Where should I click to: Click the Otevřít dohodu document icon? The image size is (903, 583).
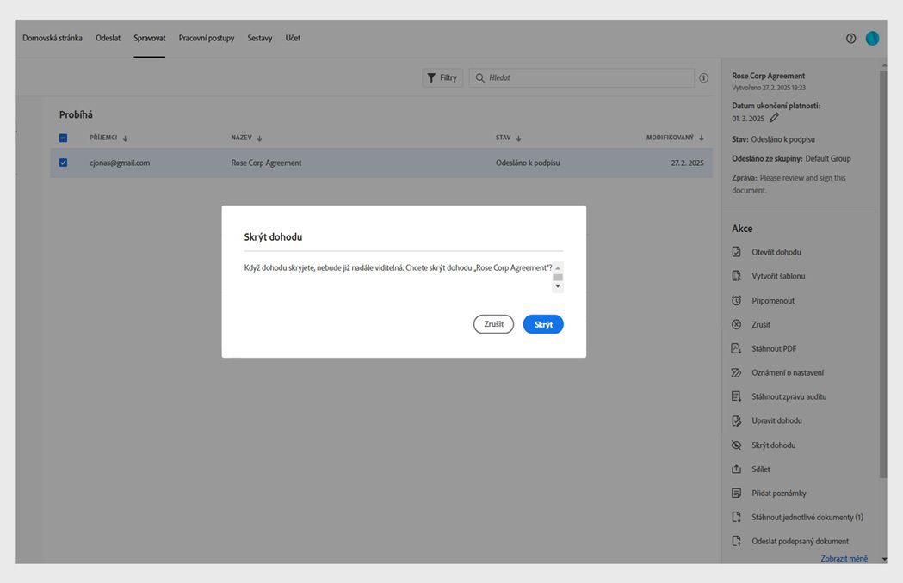736,252
